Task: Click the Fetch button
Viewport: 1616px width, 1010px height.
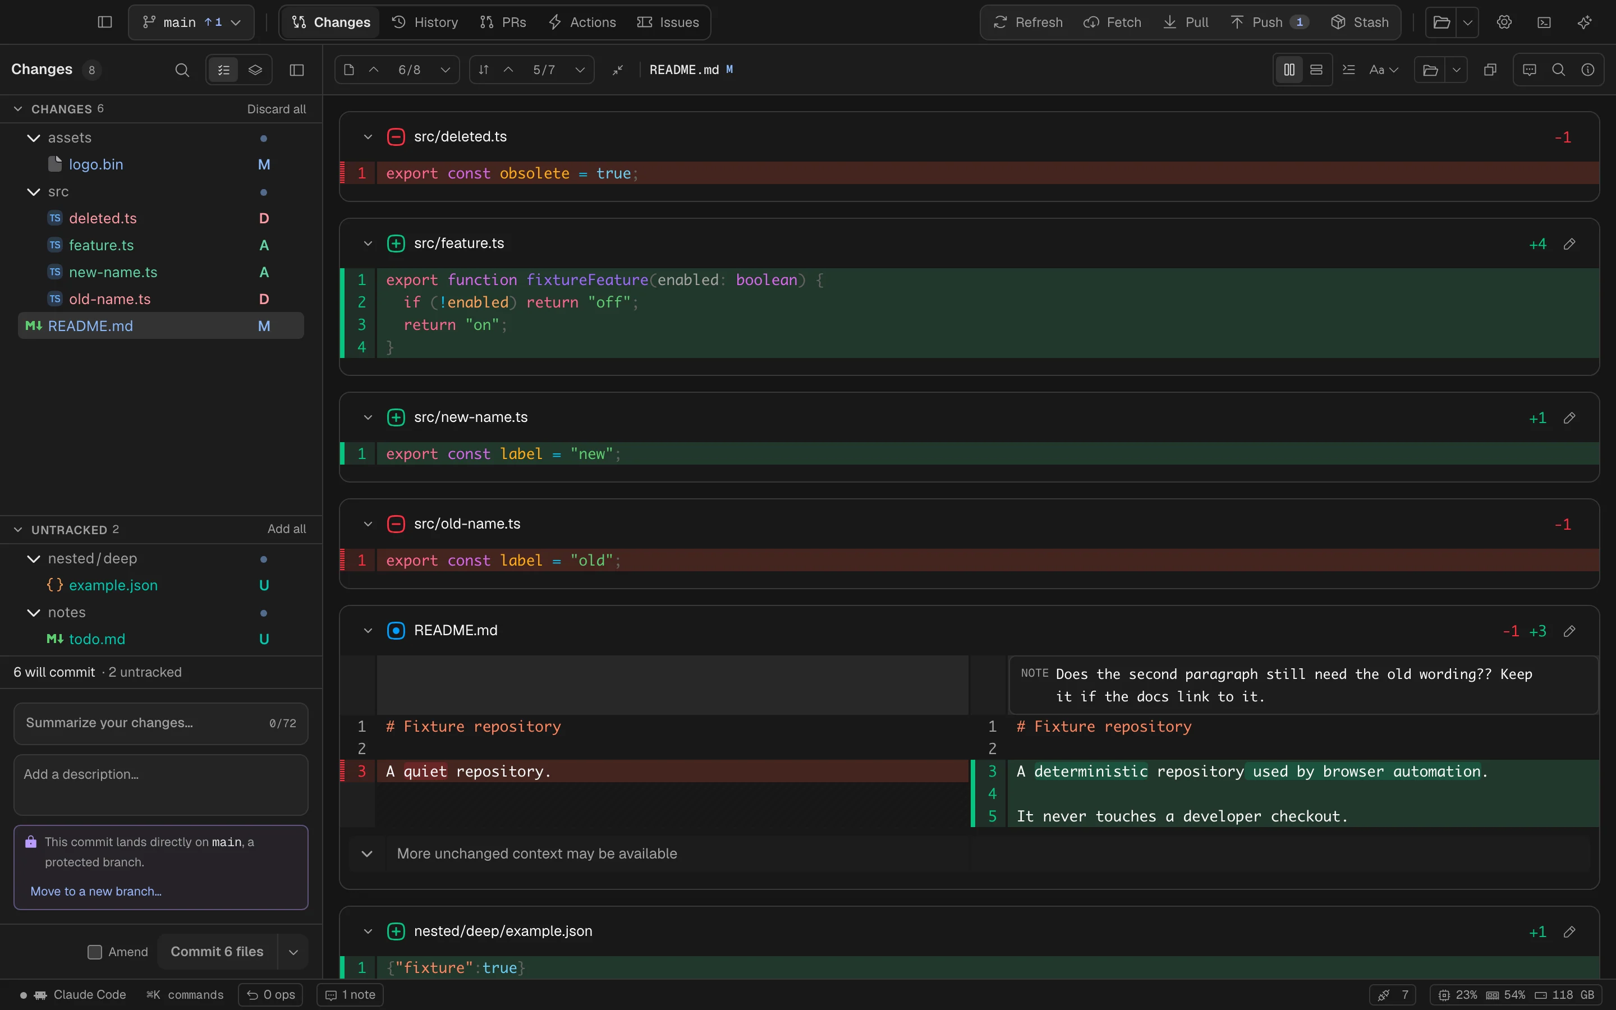Action: coord(1113,22)
